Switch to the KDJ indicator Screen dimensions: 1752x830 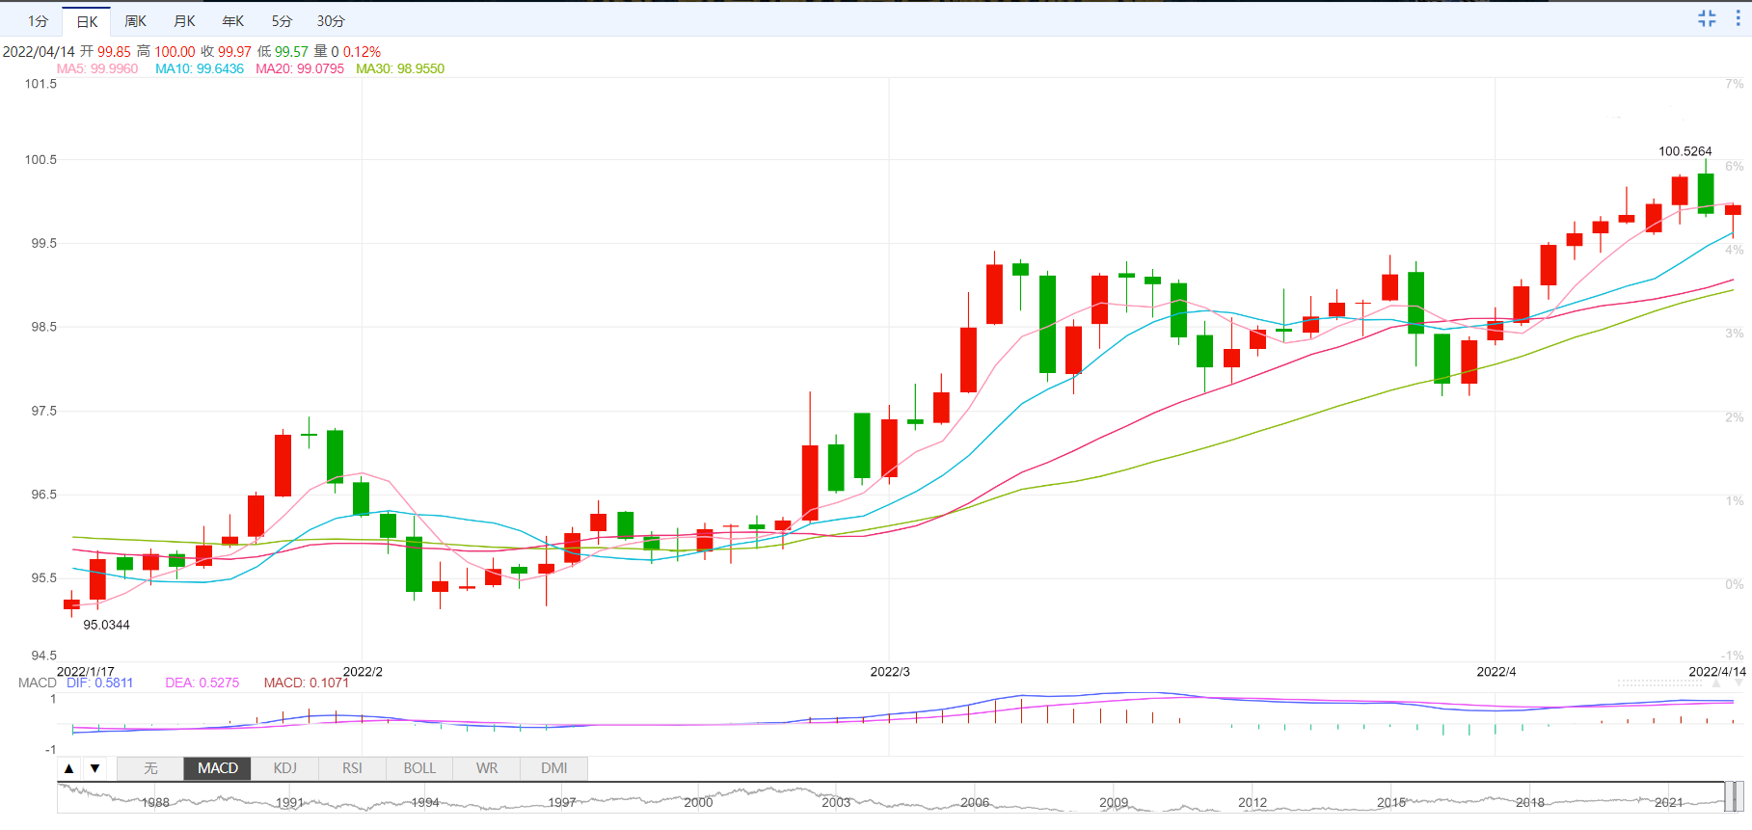[285, 768]
